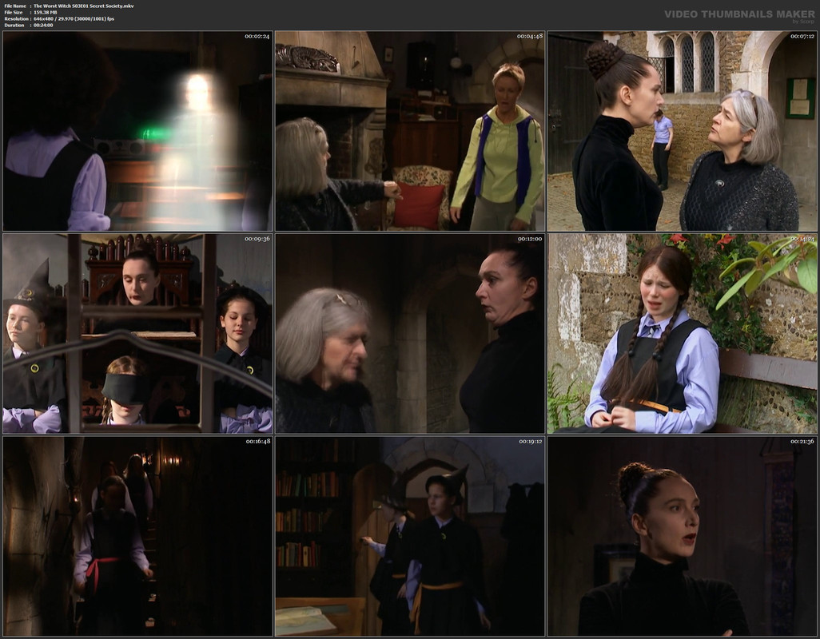Select resolution value '646x480 / 29.970 (30000/1001) fps'
Viewport: 820px width, 639px height.
coord(74,19)
